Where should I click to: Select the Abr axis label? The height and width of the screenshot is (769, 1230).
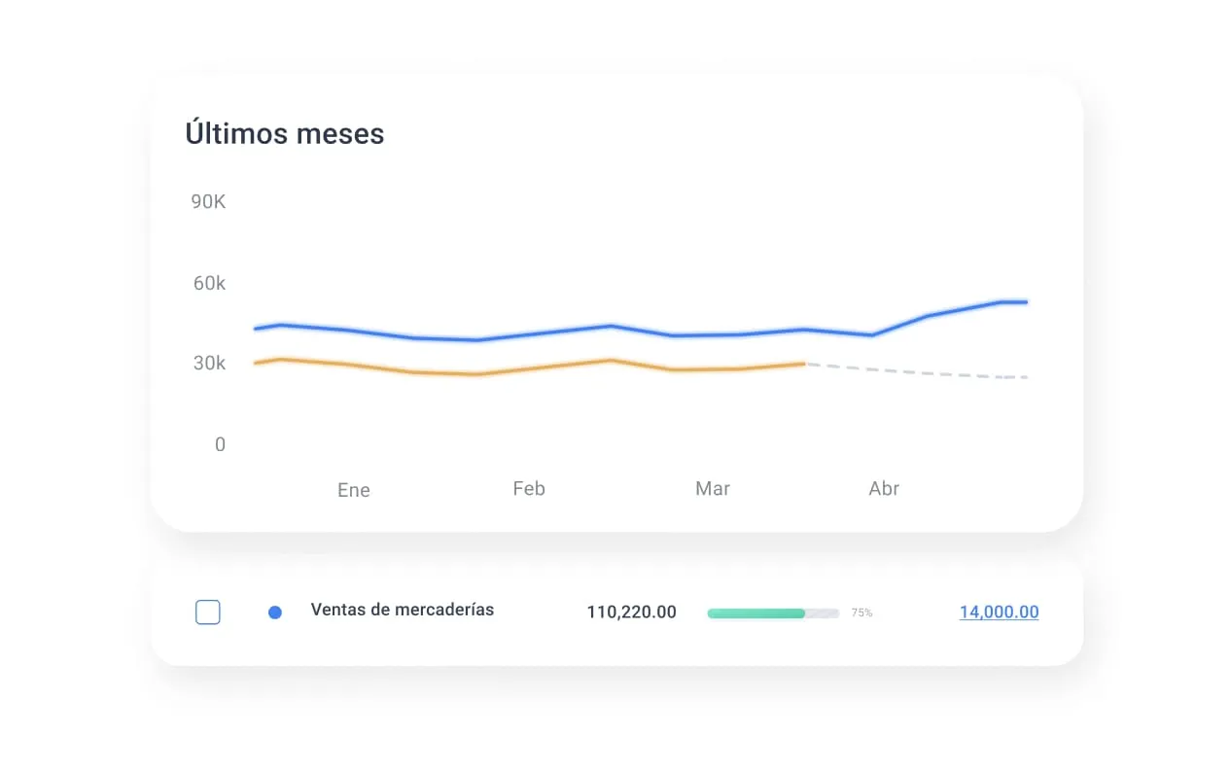point(883,489)
